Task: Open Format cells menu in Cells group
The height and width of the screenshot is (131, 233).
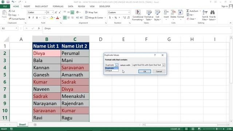Action: tap(181, 15)
